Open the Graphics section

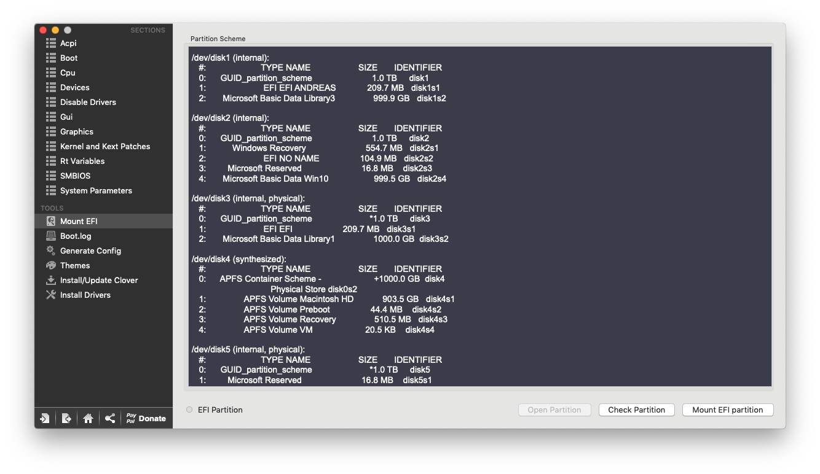point(77,131)
